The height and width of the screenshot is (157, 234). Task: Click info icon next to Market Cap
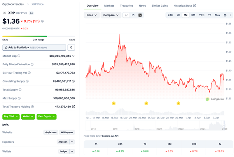[x=18, y=56]
